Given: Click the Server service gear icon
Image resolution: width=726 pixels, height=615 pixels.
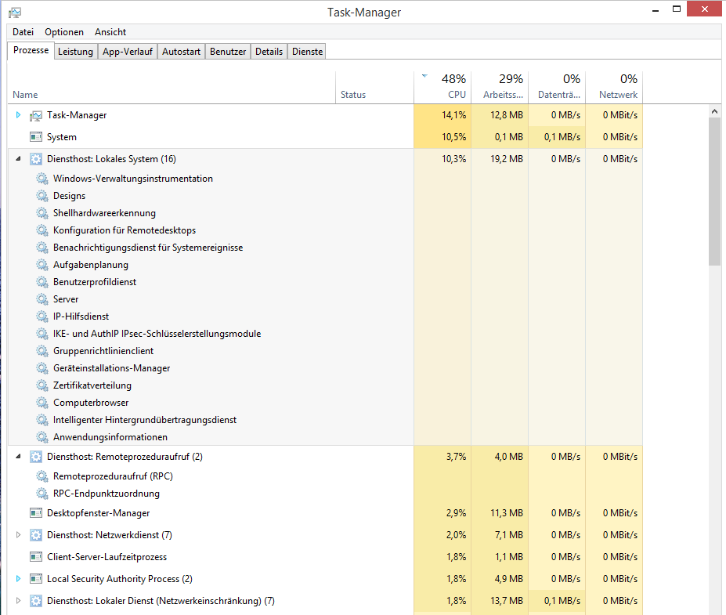Looking at the screenshot, I should tap(42, 299).
